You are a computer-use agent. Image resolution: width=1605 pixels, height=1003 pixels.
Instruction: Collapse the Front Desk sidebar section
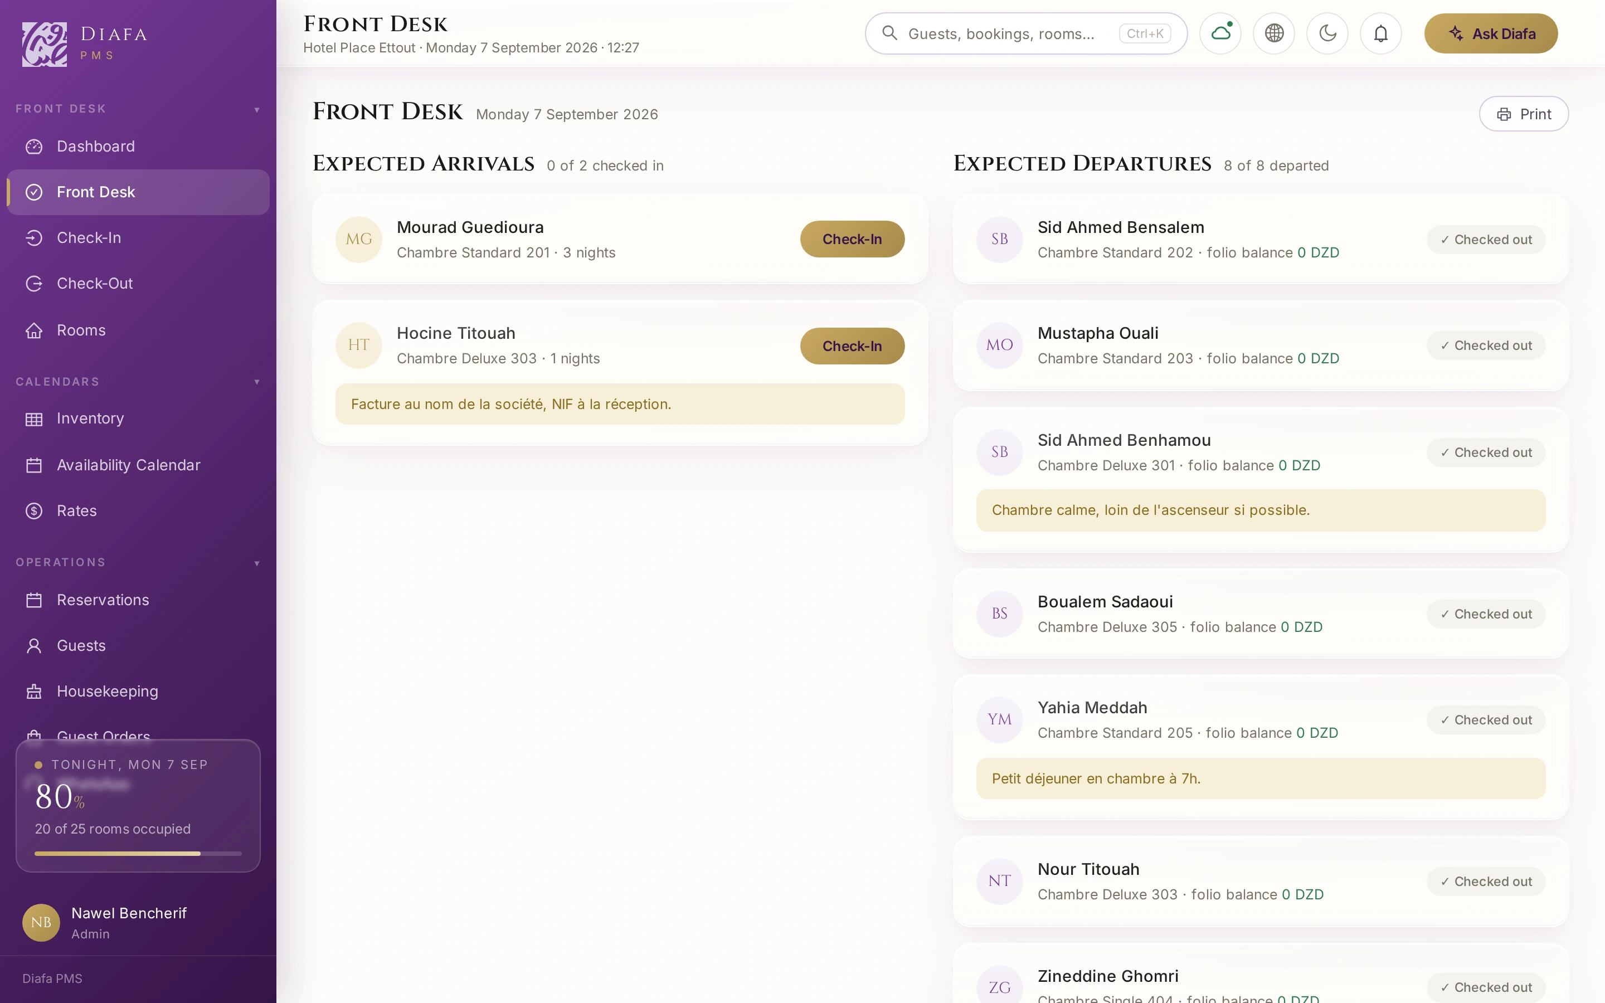pos(257,109)
